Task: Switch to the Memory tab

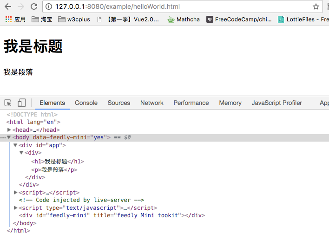Action: point(230,103)
